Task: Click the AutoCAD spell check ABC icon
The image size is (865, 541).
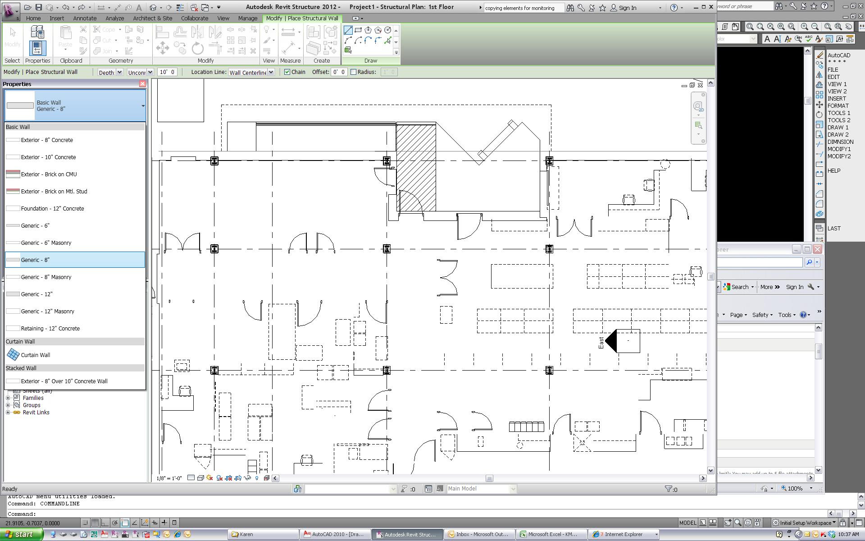Action: (809, 39)
